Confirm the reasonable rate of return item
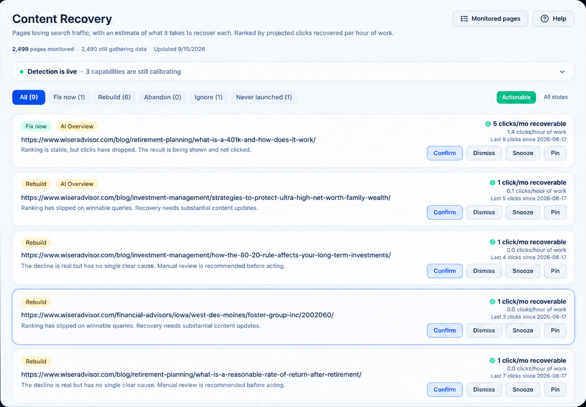586x407 pixels. click(444, 389)
